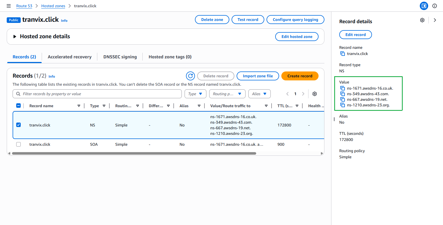This screenshot has width=443, height=225.
Task: Copy value ns-1210.awsdns-23.org.
Action: (343, 105)
